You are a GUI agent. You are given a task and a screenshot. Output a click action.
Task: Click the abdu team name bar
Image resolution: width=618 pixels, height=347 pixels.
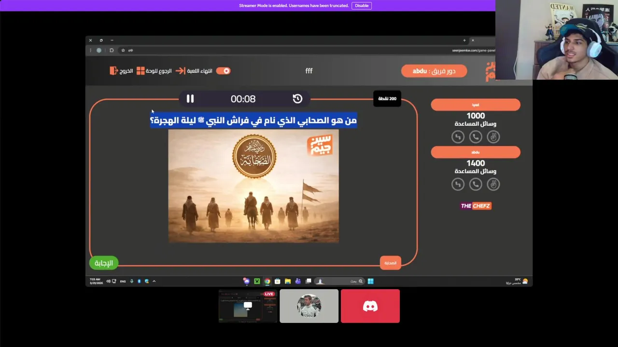click(x=476, y=152)
